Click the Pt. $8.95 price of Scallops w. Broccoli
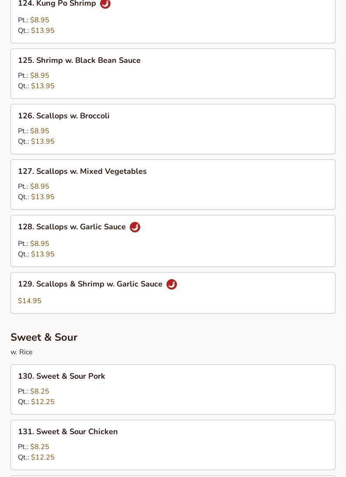The width and height of the screenshot is (346, 477). (34, 131)
